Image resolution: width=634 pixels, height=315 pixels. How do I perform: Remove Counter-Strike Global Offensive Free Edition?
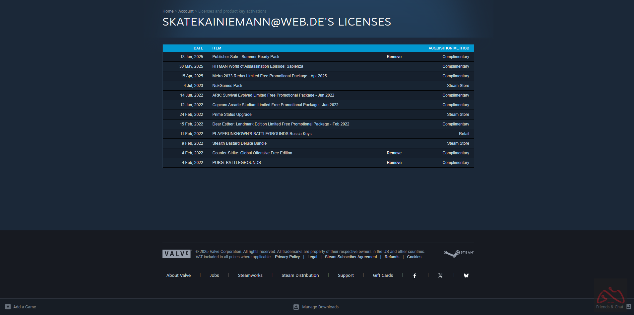[x=394, y=153]
